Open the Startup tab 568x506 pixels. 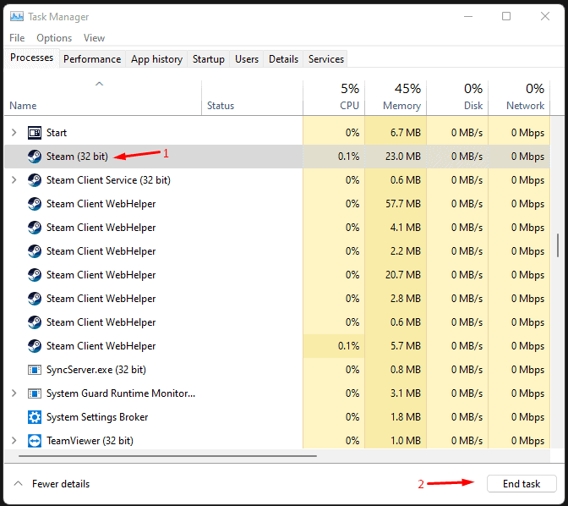(x=209, y=59)
